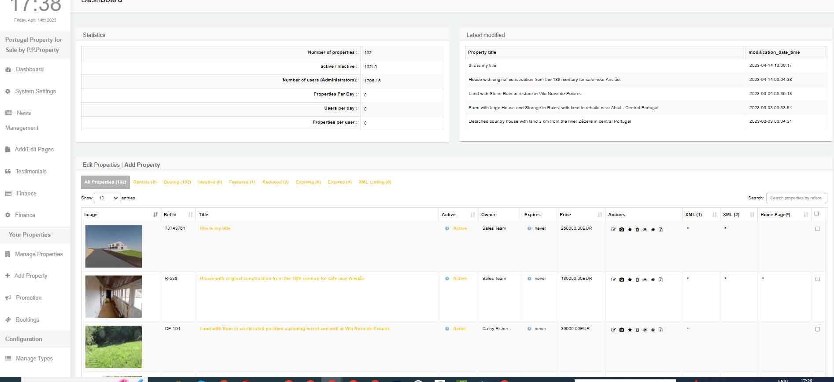Switch to Featured (1) tab
This screenshot has width=834, height=382.
pyautogui.click(x=242, y=182)
